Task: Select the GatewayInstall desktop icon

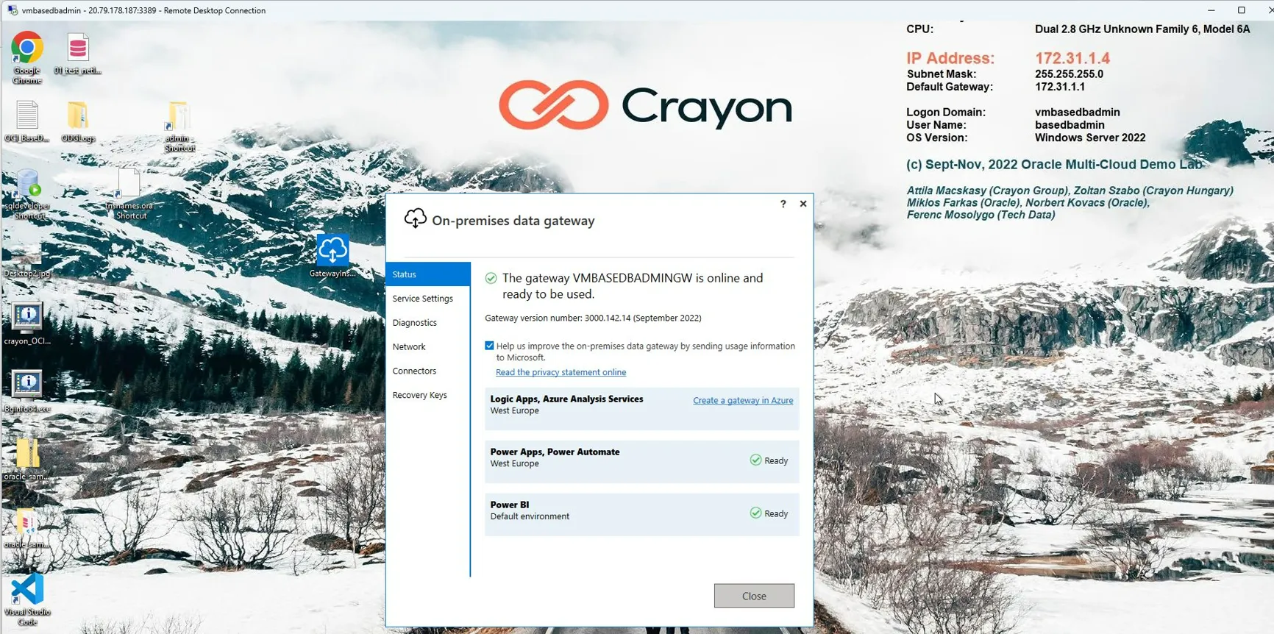Action: [332, 255]
